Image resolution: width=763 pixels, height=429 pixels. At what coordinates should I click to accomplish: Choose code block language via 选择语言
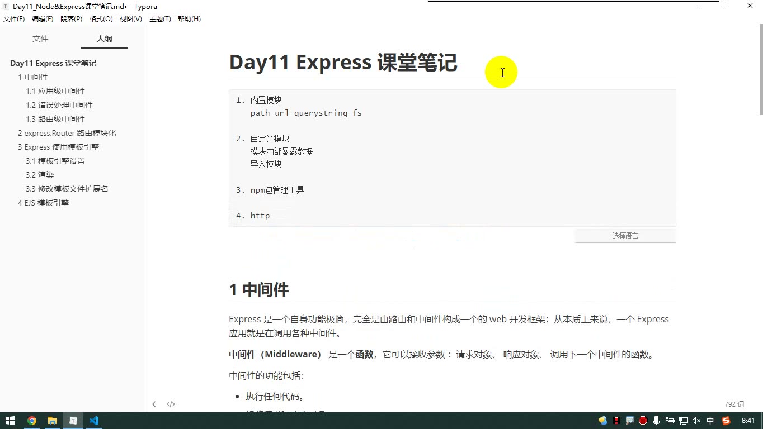click(x=625, y=236)
